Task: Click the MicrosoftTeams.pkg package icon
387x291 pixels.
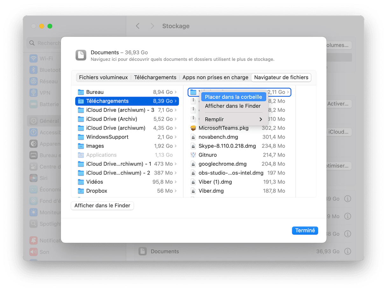Action: coord(193,128)
